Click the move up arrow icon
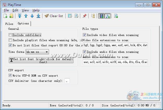The width and height of the screenshot is (163, 110). [x=26, y=16]
